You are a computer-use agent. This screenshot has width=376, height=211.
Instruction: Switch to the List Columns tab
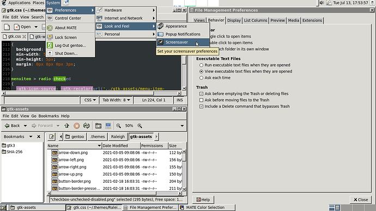[x=256, y=20]
